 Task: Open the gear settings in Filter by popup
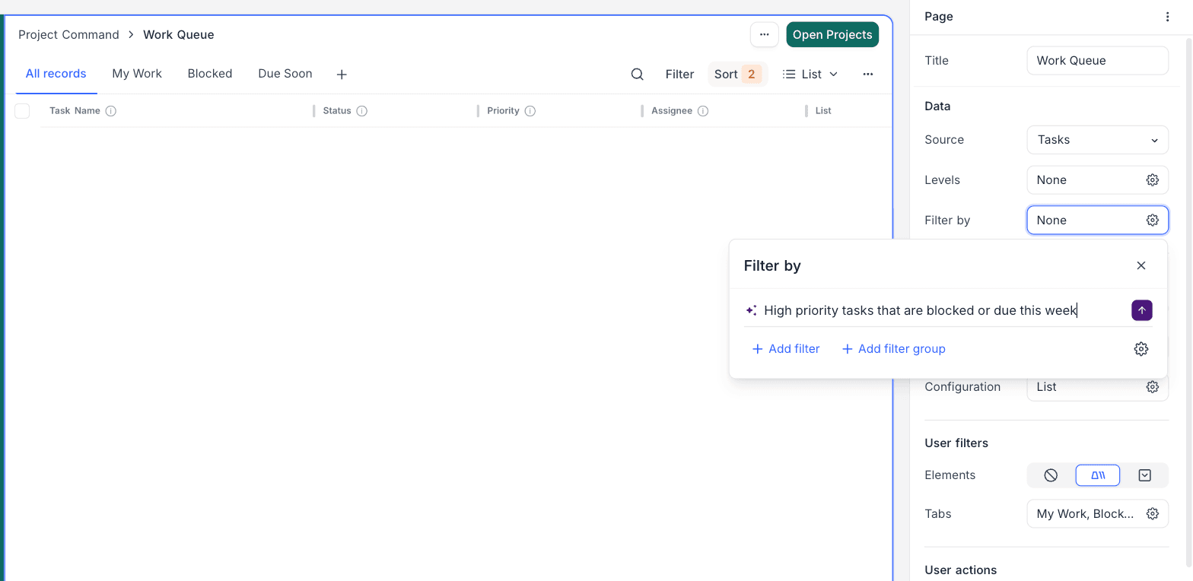tap(1141, 348)
